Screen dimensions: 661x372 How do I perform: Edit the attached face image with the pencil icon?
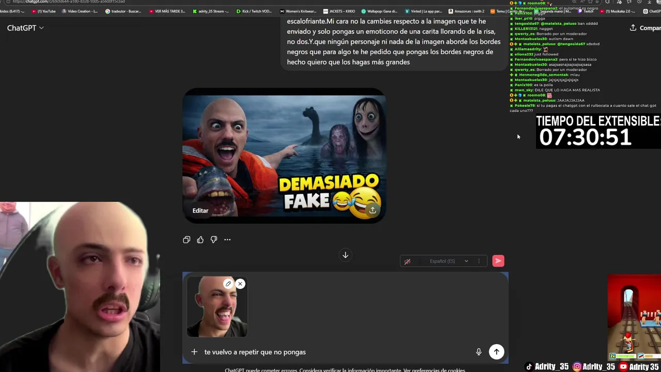[x=228, y=284]
